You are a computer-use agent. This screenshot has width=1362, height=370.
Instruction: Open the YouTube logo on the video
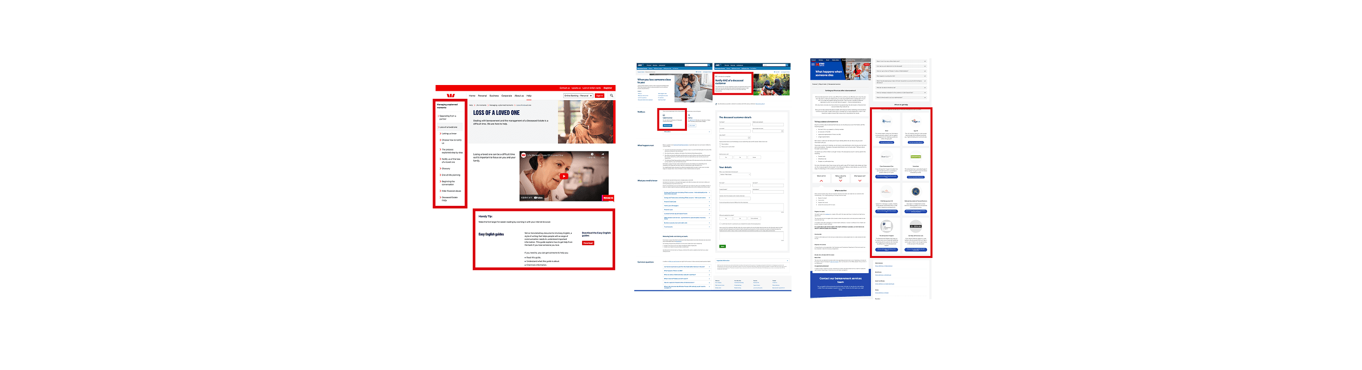(x=538, y=198)
